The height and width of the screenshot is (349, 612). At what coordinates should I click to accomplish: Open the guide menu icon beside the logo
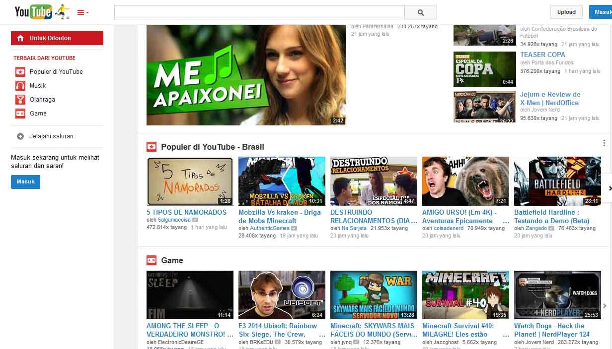click(83, 12)
